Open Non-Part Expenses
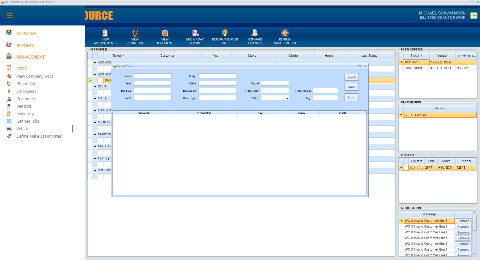The height and width of the screenshot is (260, 480). click(255, 33)
